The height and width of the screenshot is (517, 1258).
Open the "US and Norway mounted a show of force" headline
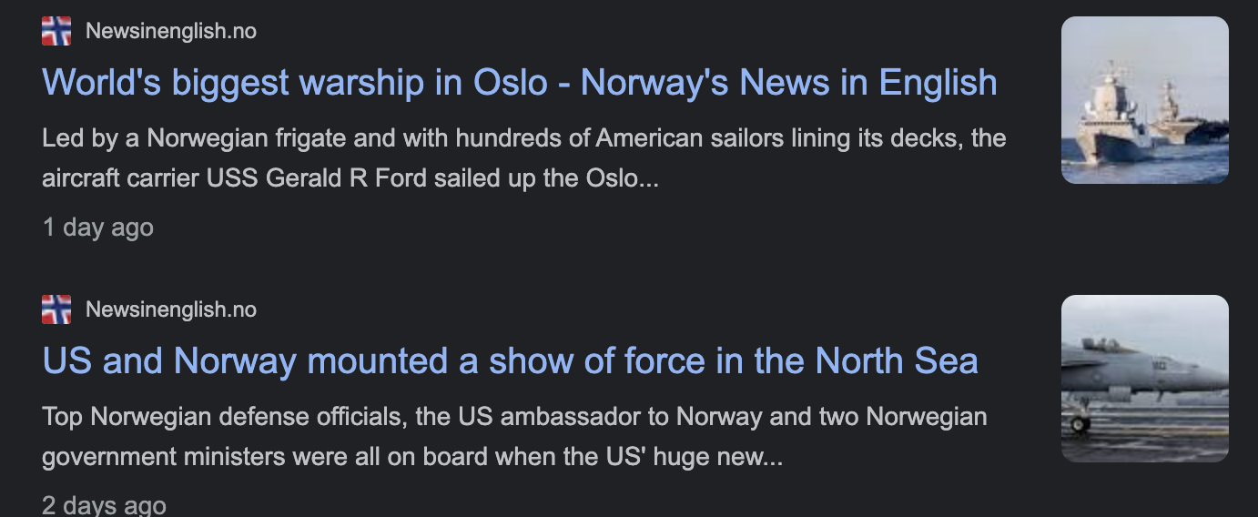[x=510, y=360]
